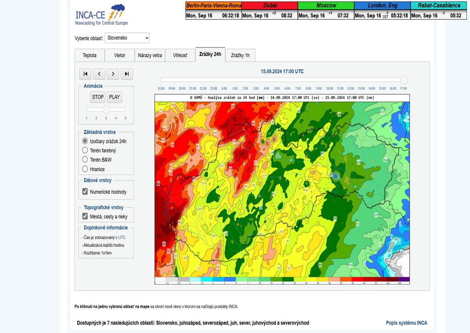Screen dimensions: 470x333
Task: Switch to Zrážky 1h tab
Action: (240, 55)
